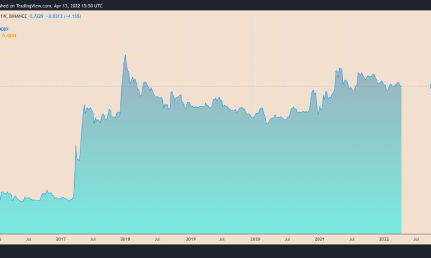Click the '1W, BINANCE' symbol label

[14, 16]
